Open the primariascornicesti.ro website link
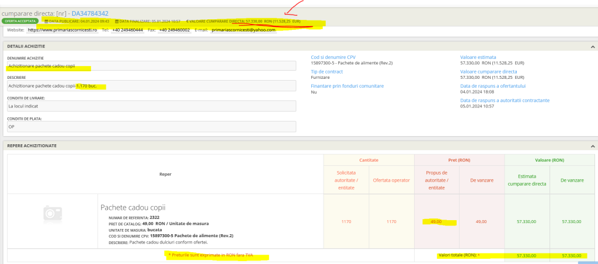This screenshot has width=598, height=264. click(62, 29)
